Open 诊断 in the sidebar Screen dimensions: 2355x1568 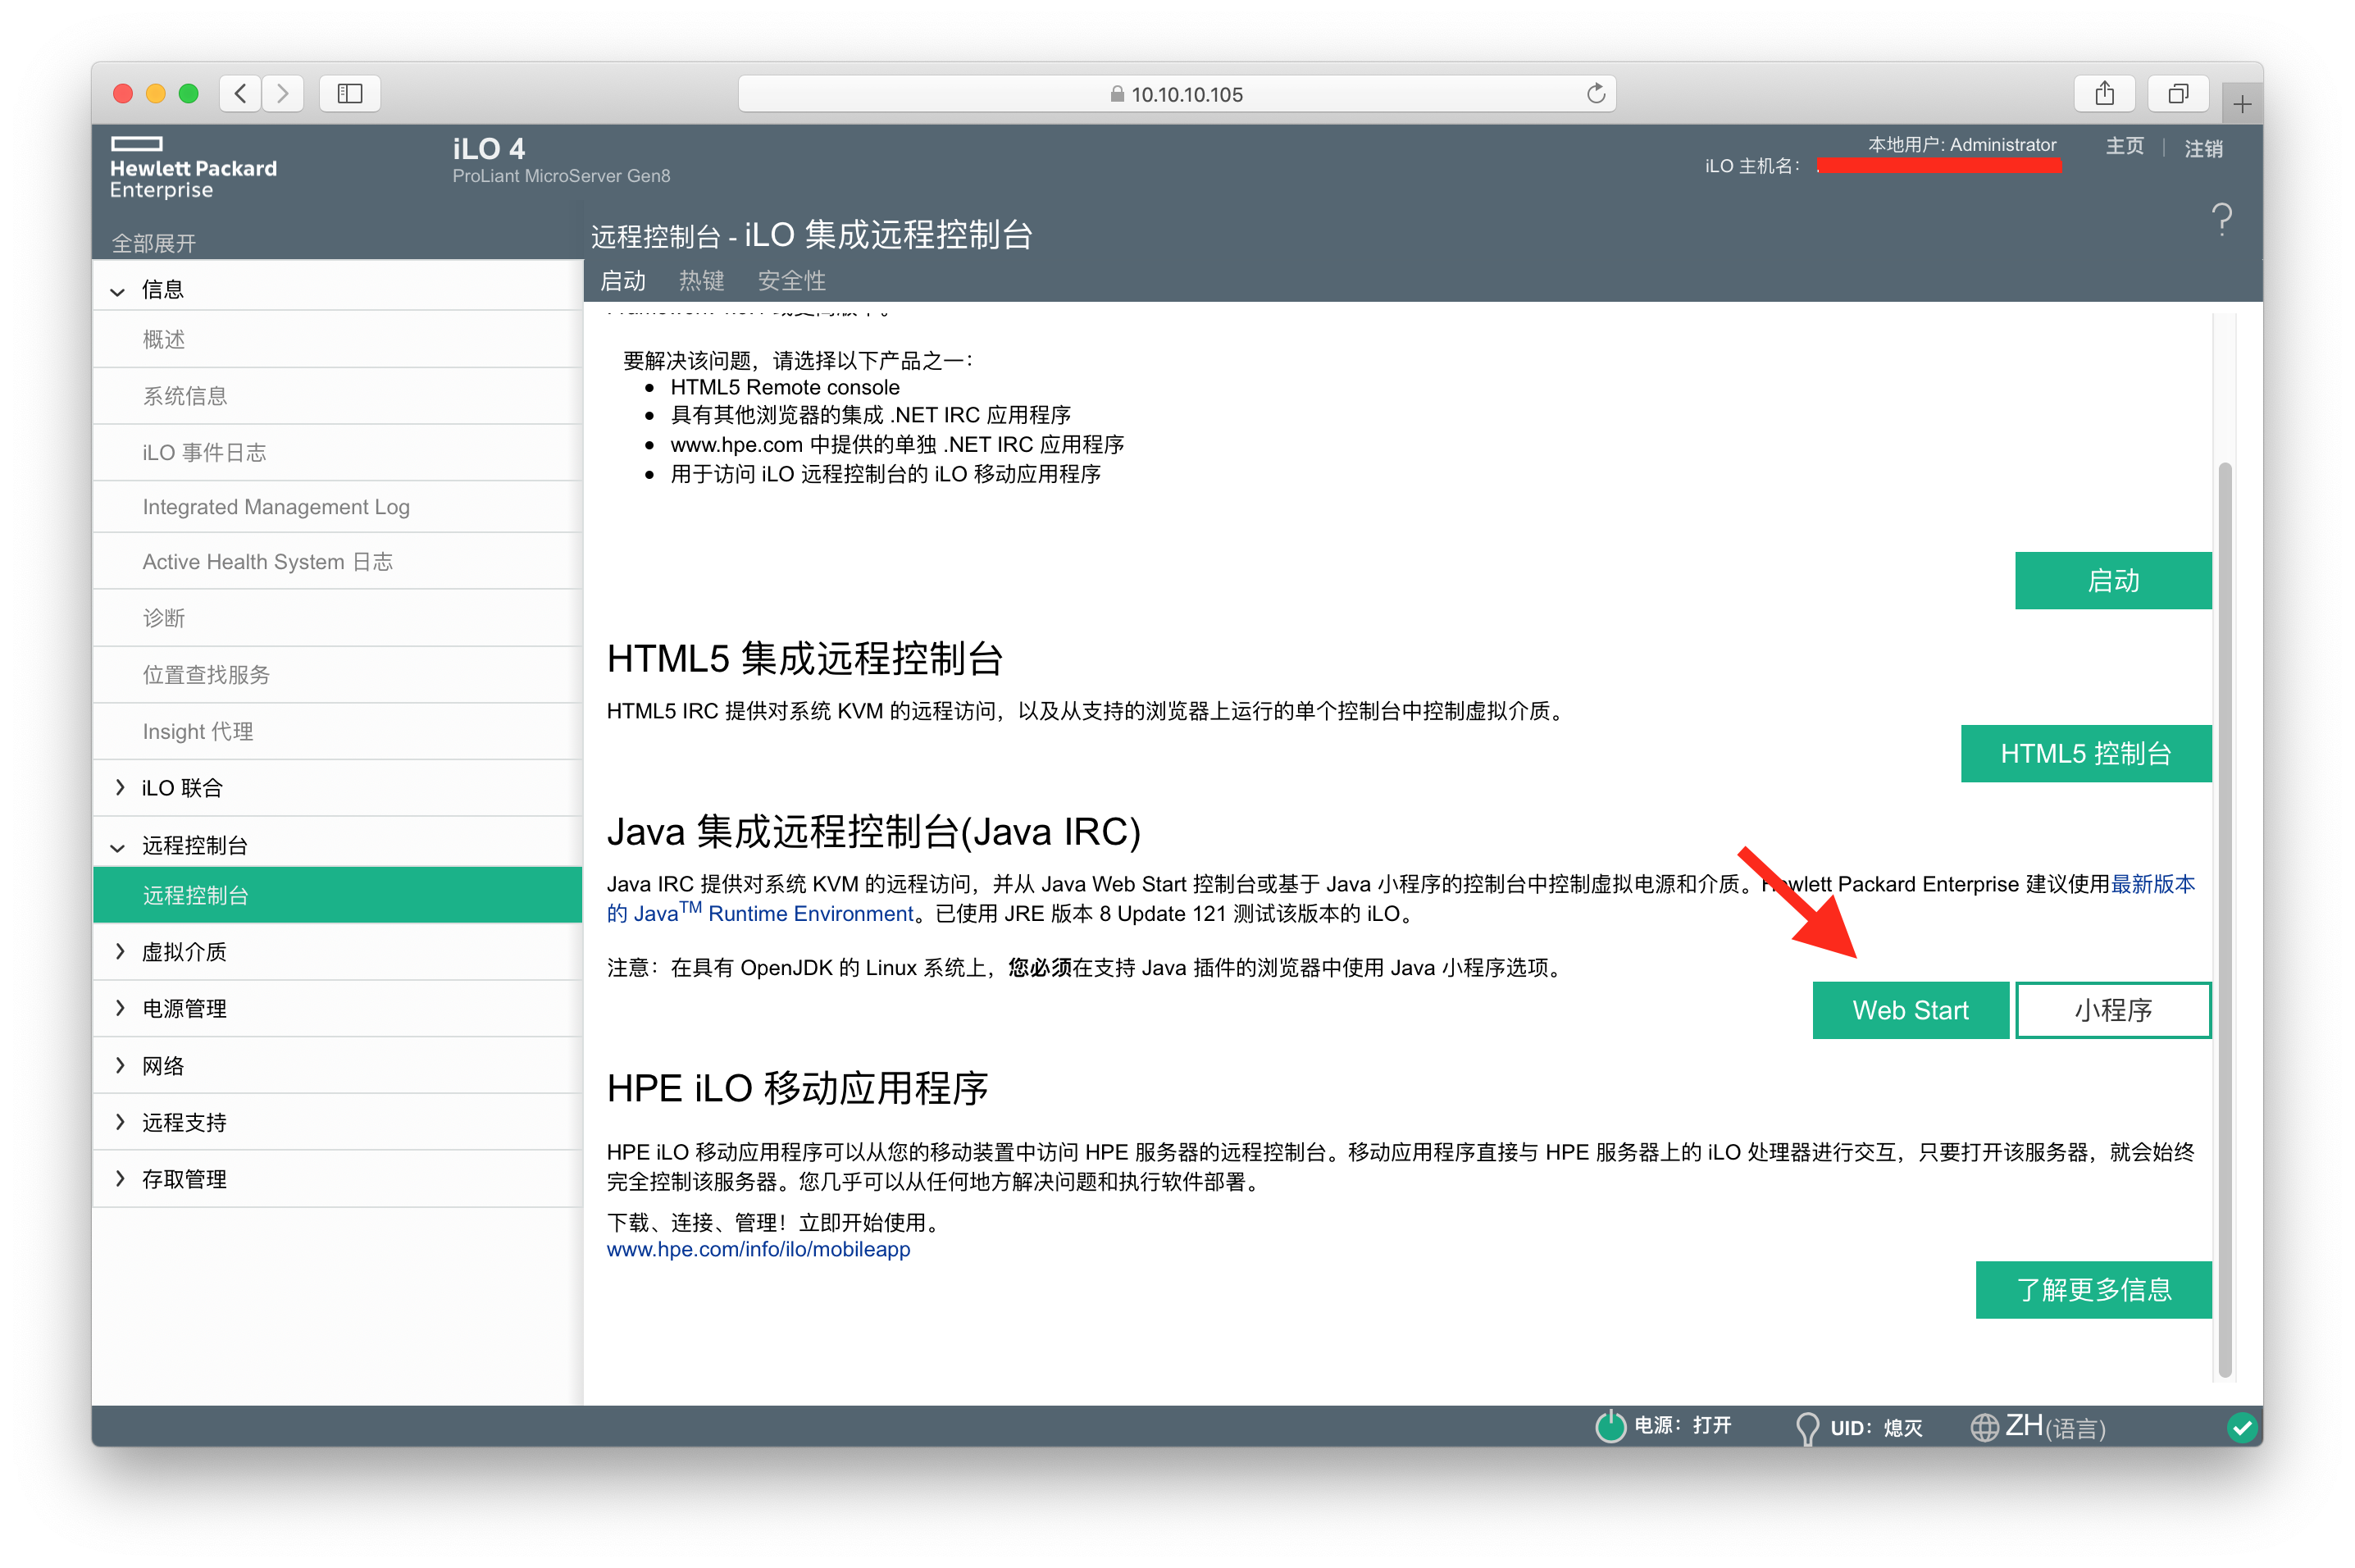(338, 618)
